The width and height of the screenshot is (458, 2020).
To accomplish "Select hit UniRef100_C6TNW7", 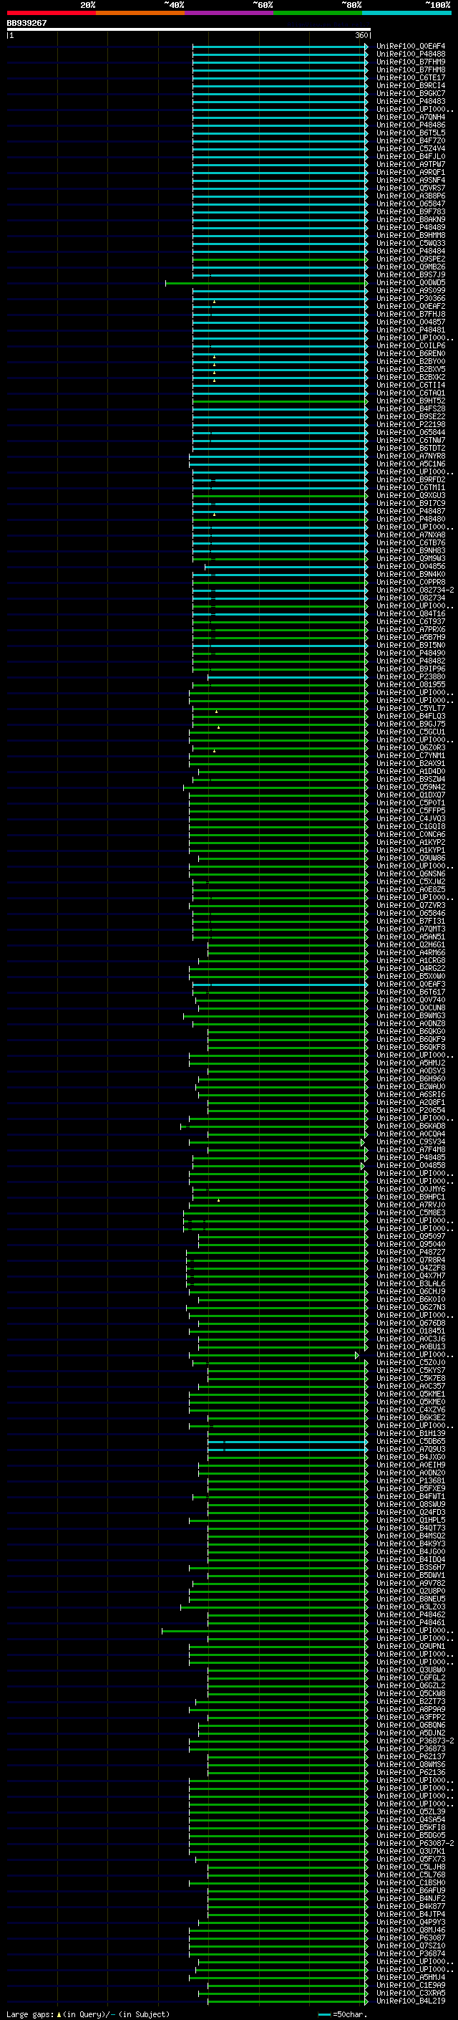I will click(411, 440).
